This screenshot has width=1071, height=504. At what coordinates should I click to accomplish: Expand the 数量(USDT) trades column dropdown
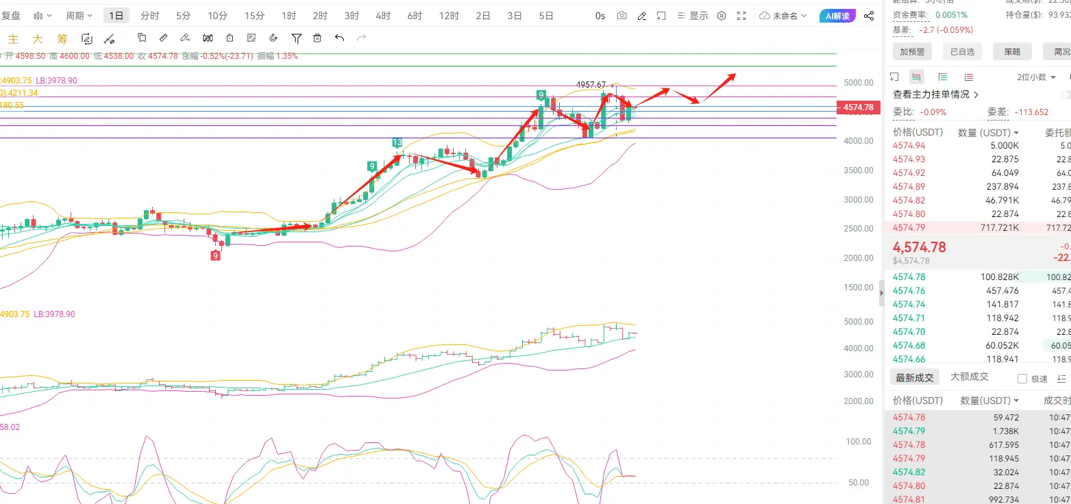click(x=989, y=401)
